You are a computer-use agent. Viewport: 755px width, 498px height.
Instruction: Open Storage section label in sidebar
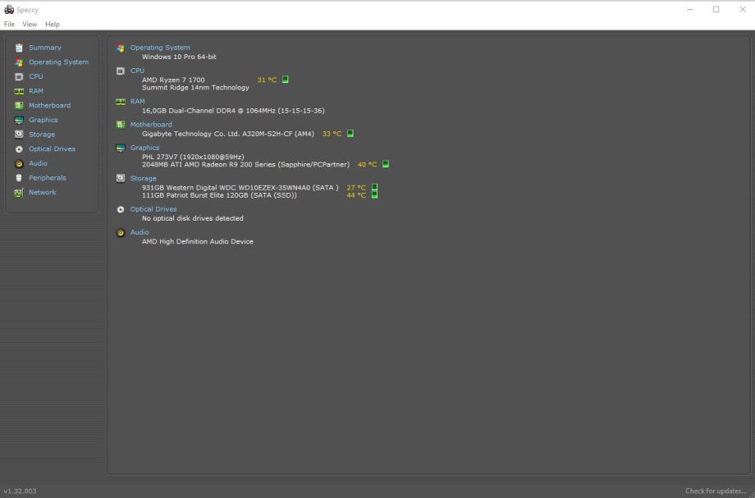[41, 135]
